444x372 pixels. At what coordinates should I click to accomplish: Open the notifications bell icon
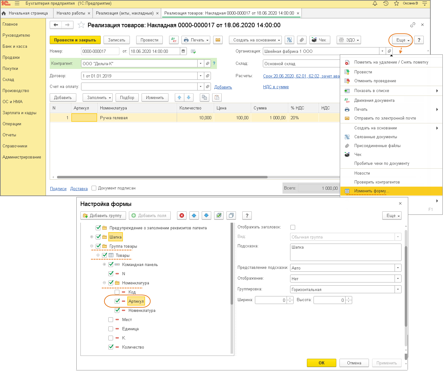(375, 3)
